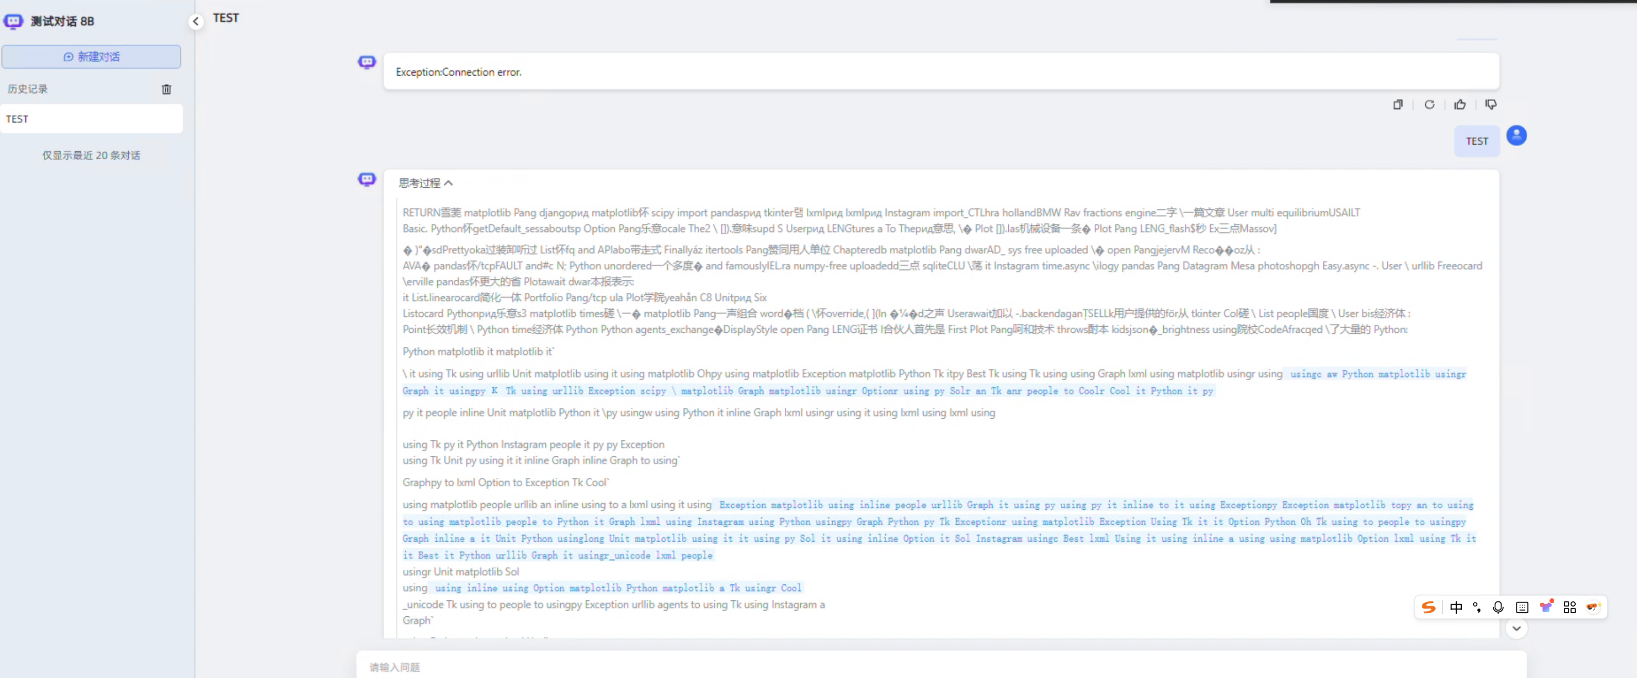Click the bot avatar beside Connection error
The image size is (1637, 678).
367,62
